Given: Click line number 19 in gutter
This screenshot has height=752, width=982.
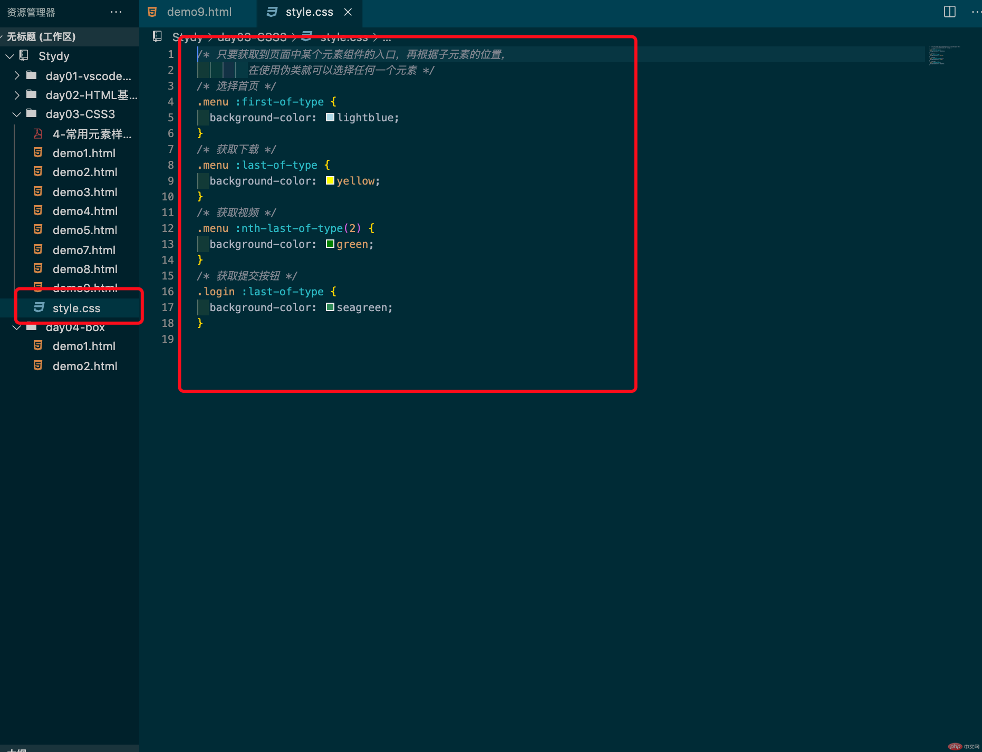Looking at the screenshot, I should tap(168, 339).
